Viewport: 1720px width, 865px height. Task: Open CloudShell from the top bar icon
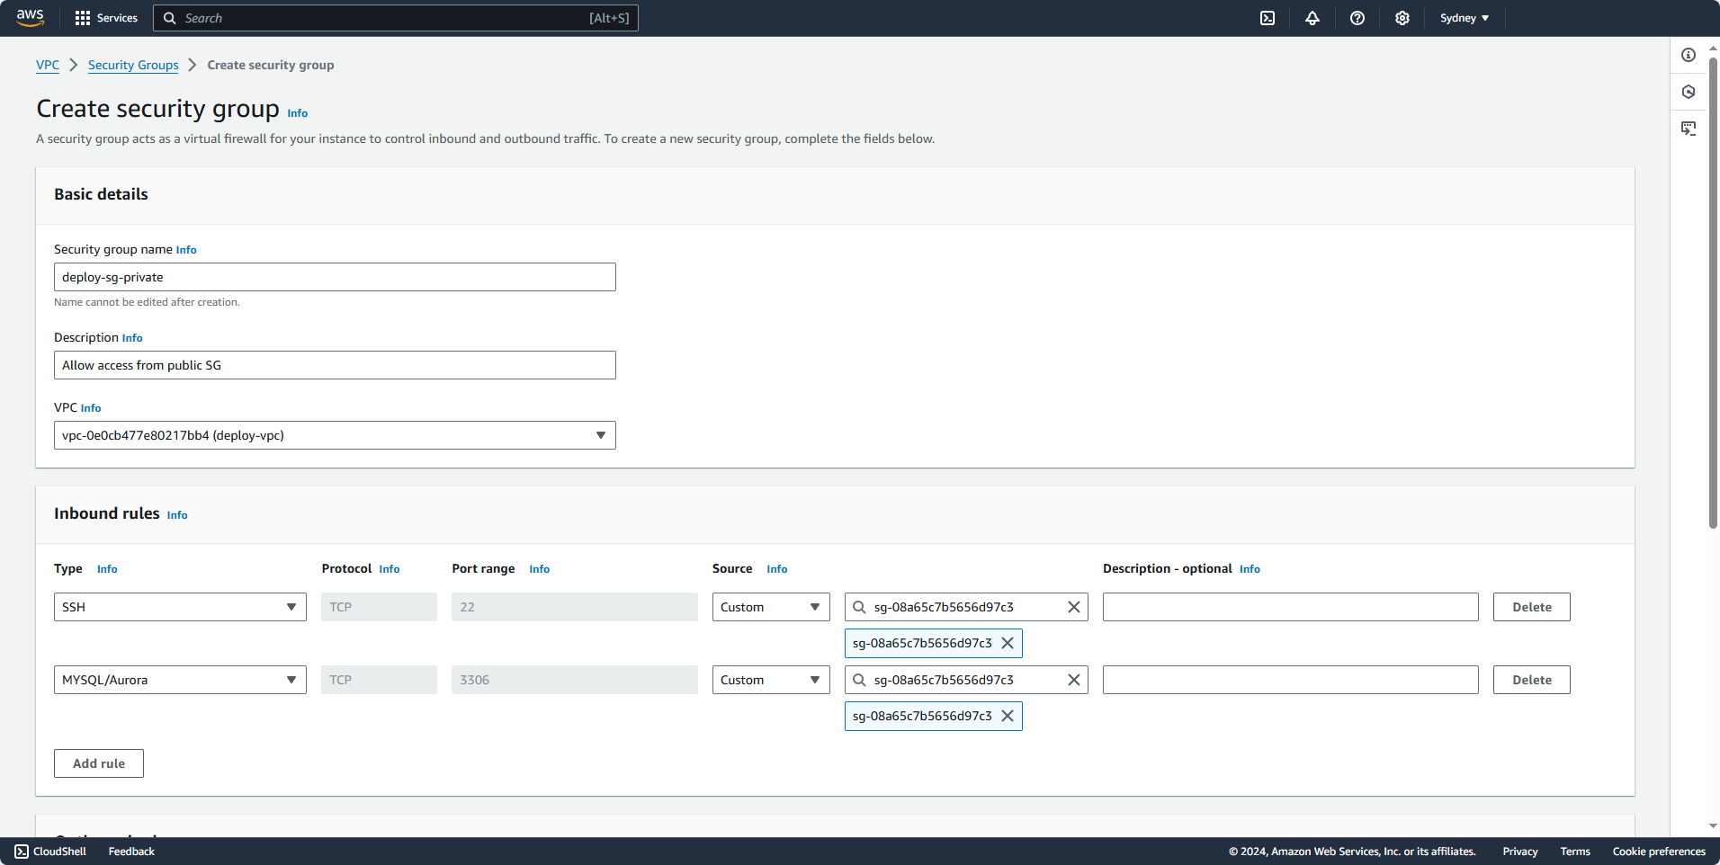point(1268,18)
